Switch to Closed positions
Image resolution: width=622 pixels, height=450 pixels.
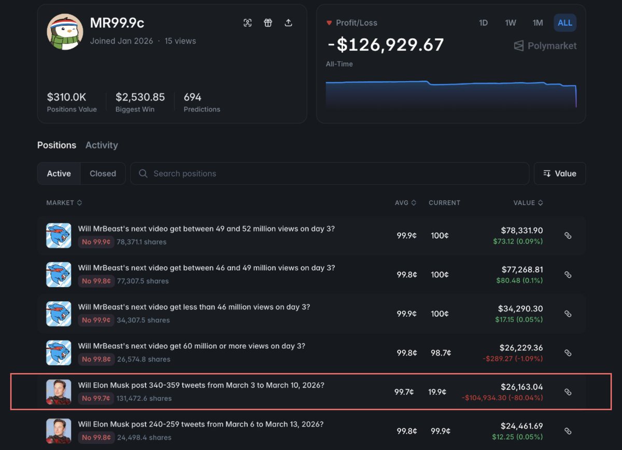(103, 174)
